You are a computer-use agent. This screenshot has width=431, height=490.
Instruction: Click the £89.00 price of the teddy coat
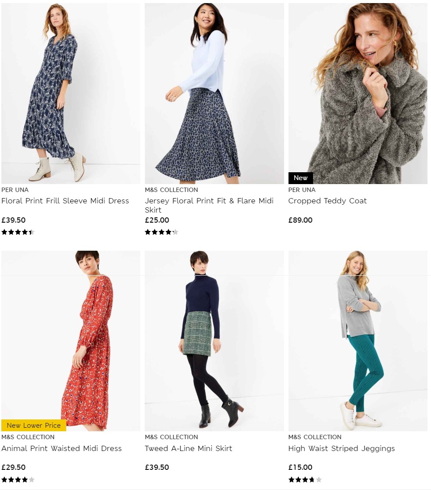[x=300, y=220]
